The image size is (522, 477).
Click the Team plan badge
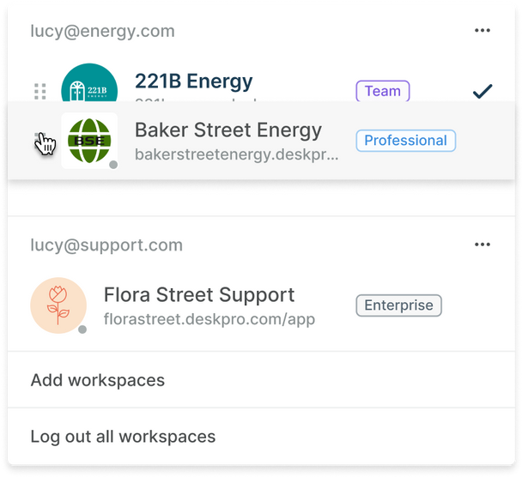(x=383, y=90)
